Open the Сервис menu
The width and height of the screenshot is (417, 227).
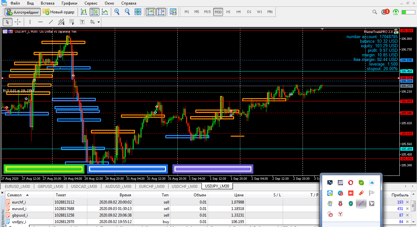pos(91,3)
